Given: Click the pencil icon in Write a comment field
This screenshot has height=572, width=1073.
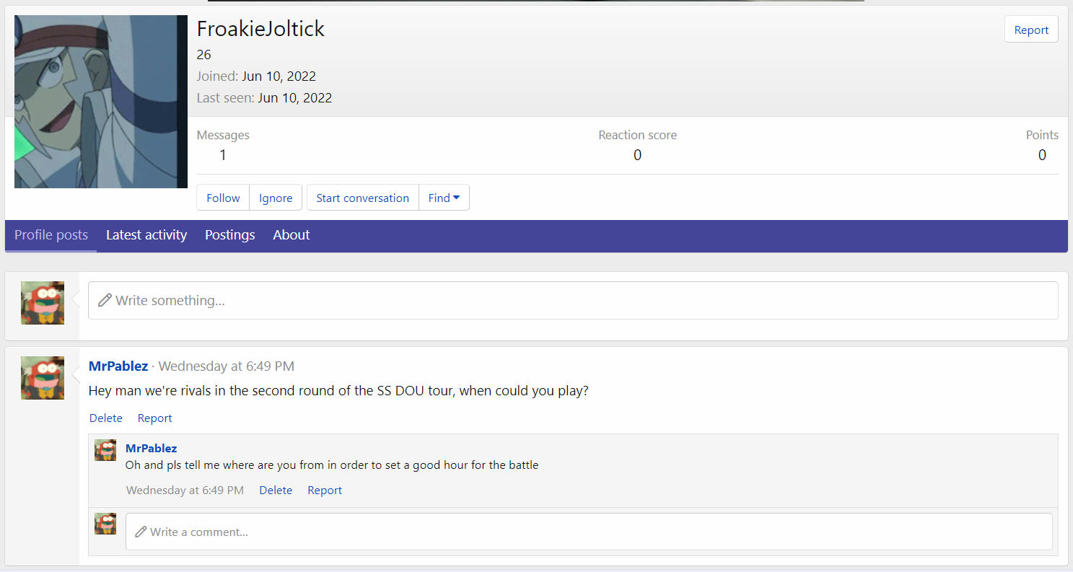Looking at the screenshot, I should coord(141,532).
